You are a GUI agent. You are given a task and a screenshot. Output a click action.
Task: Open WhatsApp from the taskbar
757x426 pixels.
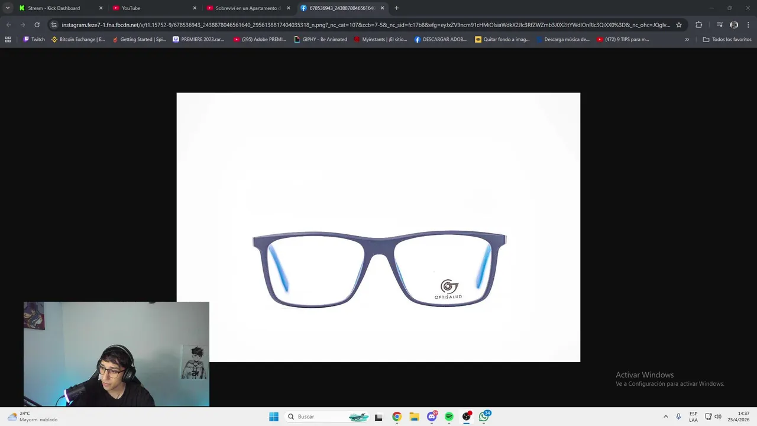[x=484, y=417]
